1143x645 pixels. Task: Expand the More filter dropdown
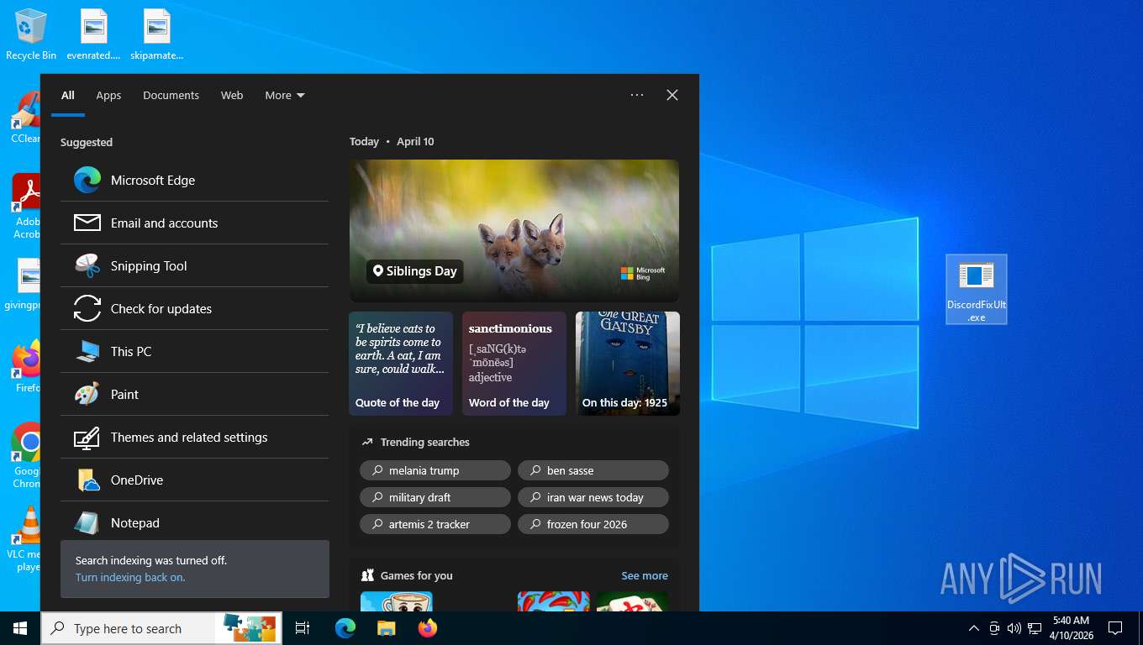tap(285, 95)
